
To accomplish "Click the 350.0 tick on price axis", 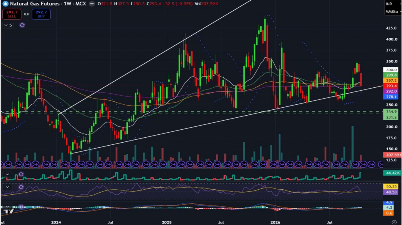I will (x=391, y=61).
